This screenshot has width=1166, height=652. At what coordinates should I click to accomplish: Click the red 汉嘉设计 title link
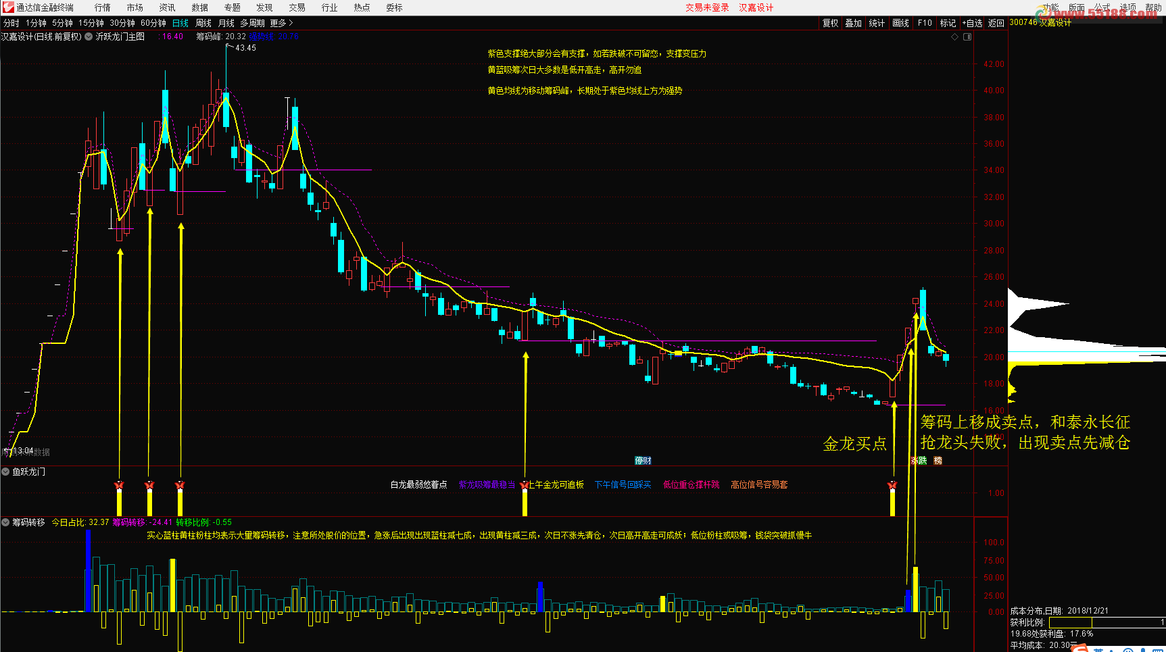(756, 7)
